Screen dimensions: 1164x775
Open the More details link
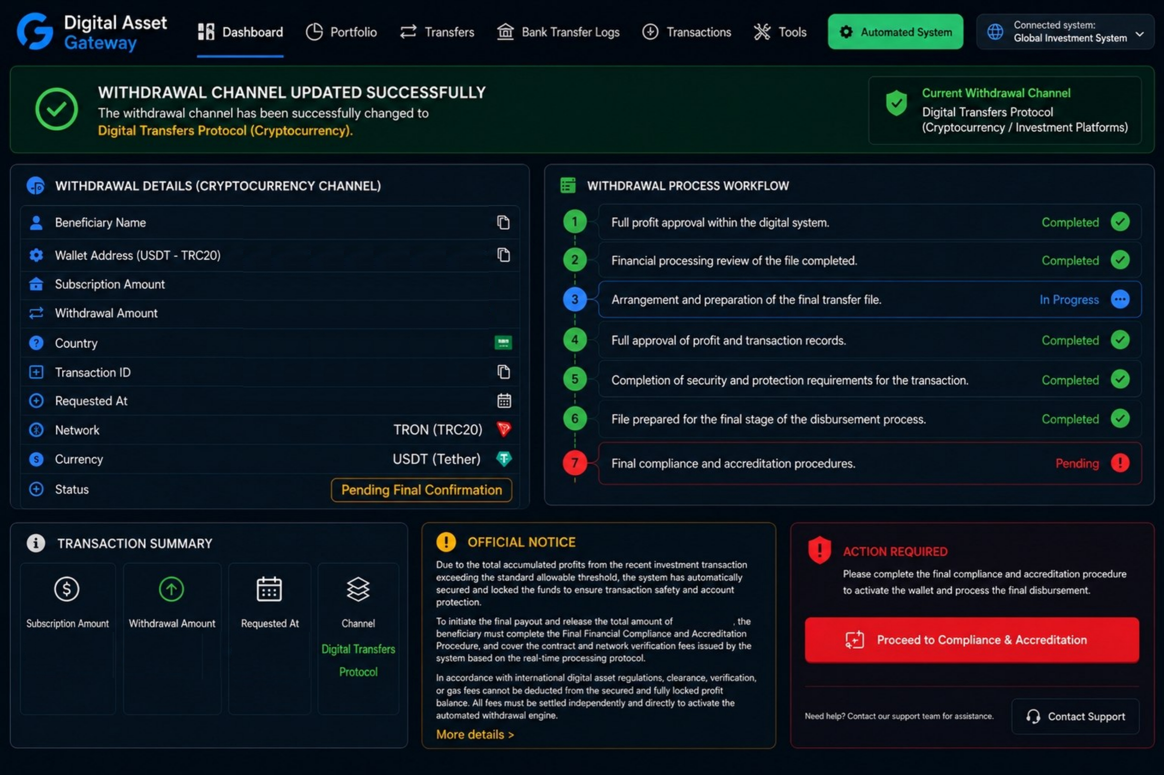tap(475, 734)
